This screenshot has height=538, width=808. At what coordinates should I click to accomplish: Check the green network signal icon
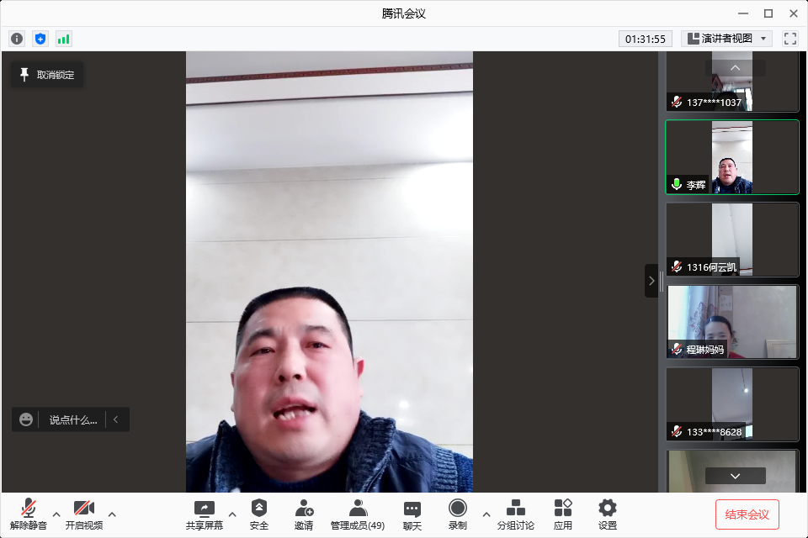coord(63,39)
